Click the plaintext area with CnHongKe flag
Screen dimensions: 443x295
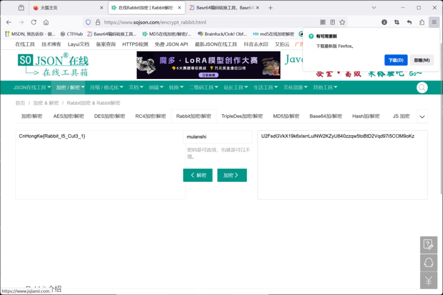coord(100,165)
